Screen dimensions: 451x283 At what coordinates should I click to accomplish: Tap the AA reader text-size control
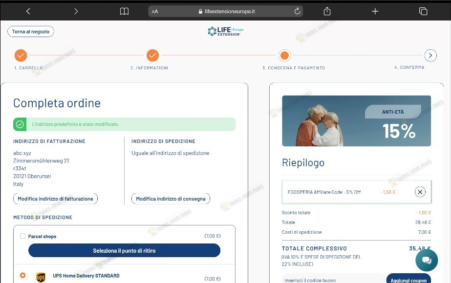155,12
